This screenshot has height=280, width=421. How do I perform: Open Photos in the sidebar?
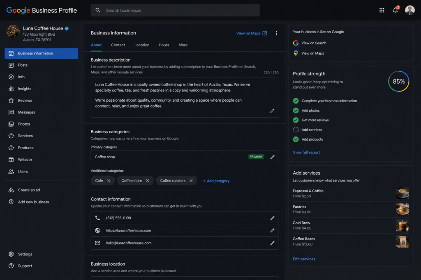(x=42, y=124)
